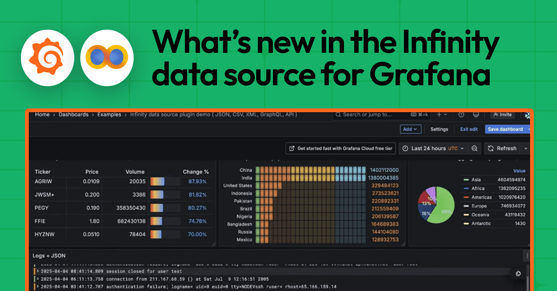The height and width of the screenshot is (291, 557).
Task: Open the Add panel dropdown
Action: 410,129
